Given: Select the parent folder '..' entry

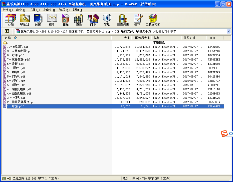Looking at the screenshot, I should [x=6, y=42].
